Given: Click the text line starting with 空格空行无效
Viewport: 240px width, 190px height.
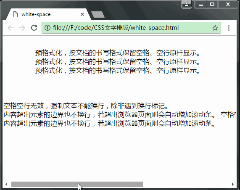Looking at the screenshot, I should (x=86, y=106).
